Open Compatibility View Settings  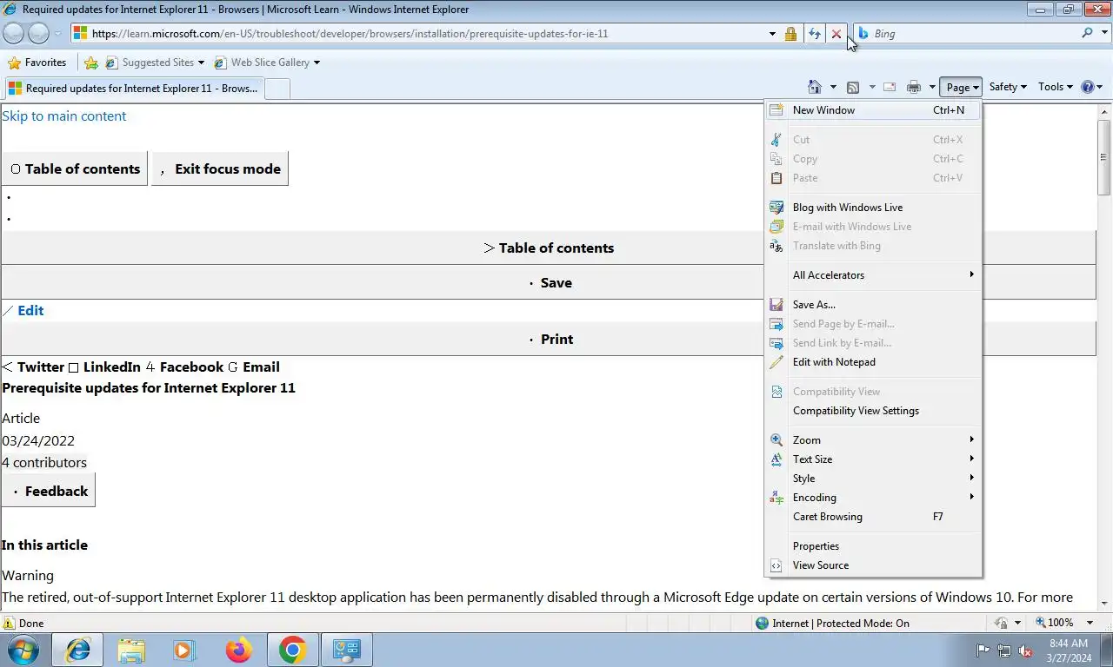[x=873, y=411]
